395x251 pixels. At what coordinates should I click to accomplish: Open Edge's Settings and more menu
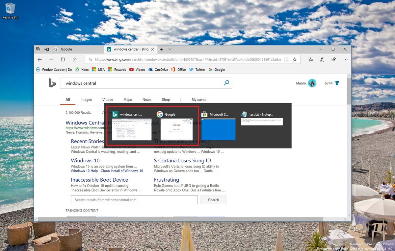[345, 59]
